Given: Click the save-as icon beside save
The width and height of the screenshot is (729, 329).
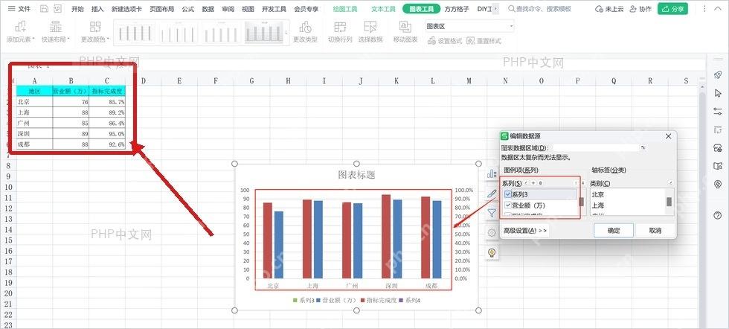Looking at the screenshot, I should point(57,9).
